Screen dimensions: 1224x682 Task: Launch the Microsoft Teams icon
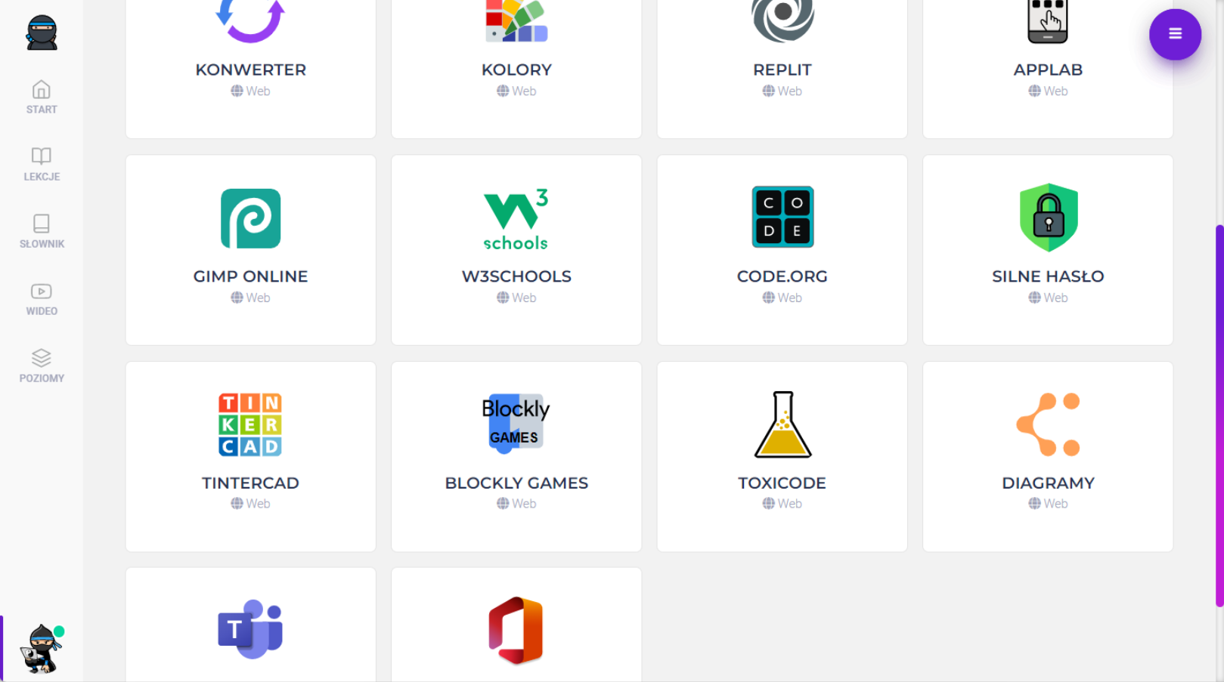click(250, 630)
